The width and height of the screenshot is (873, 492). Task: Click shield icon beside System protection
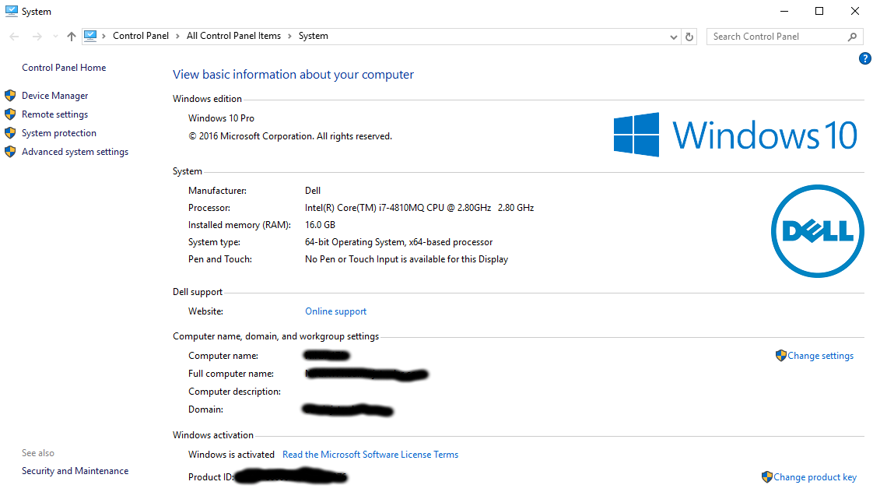point(10,132)
